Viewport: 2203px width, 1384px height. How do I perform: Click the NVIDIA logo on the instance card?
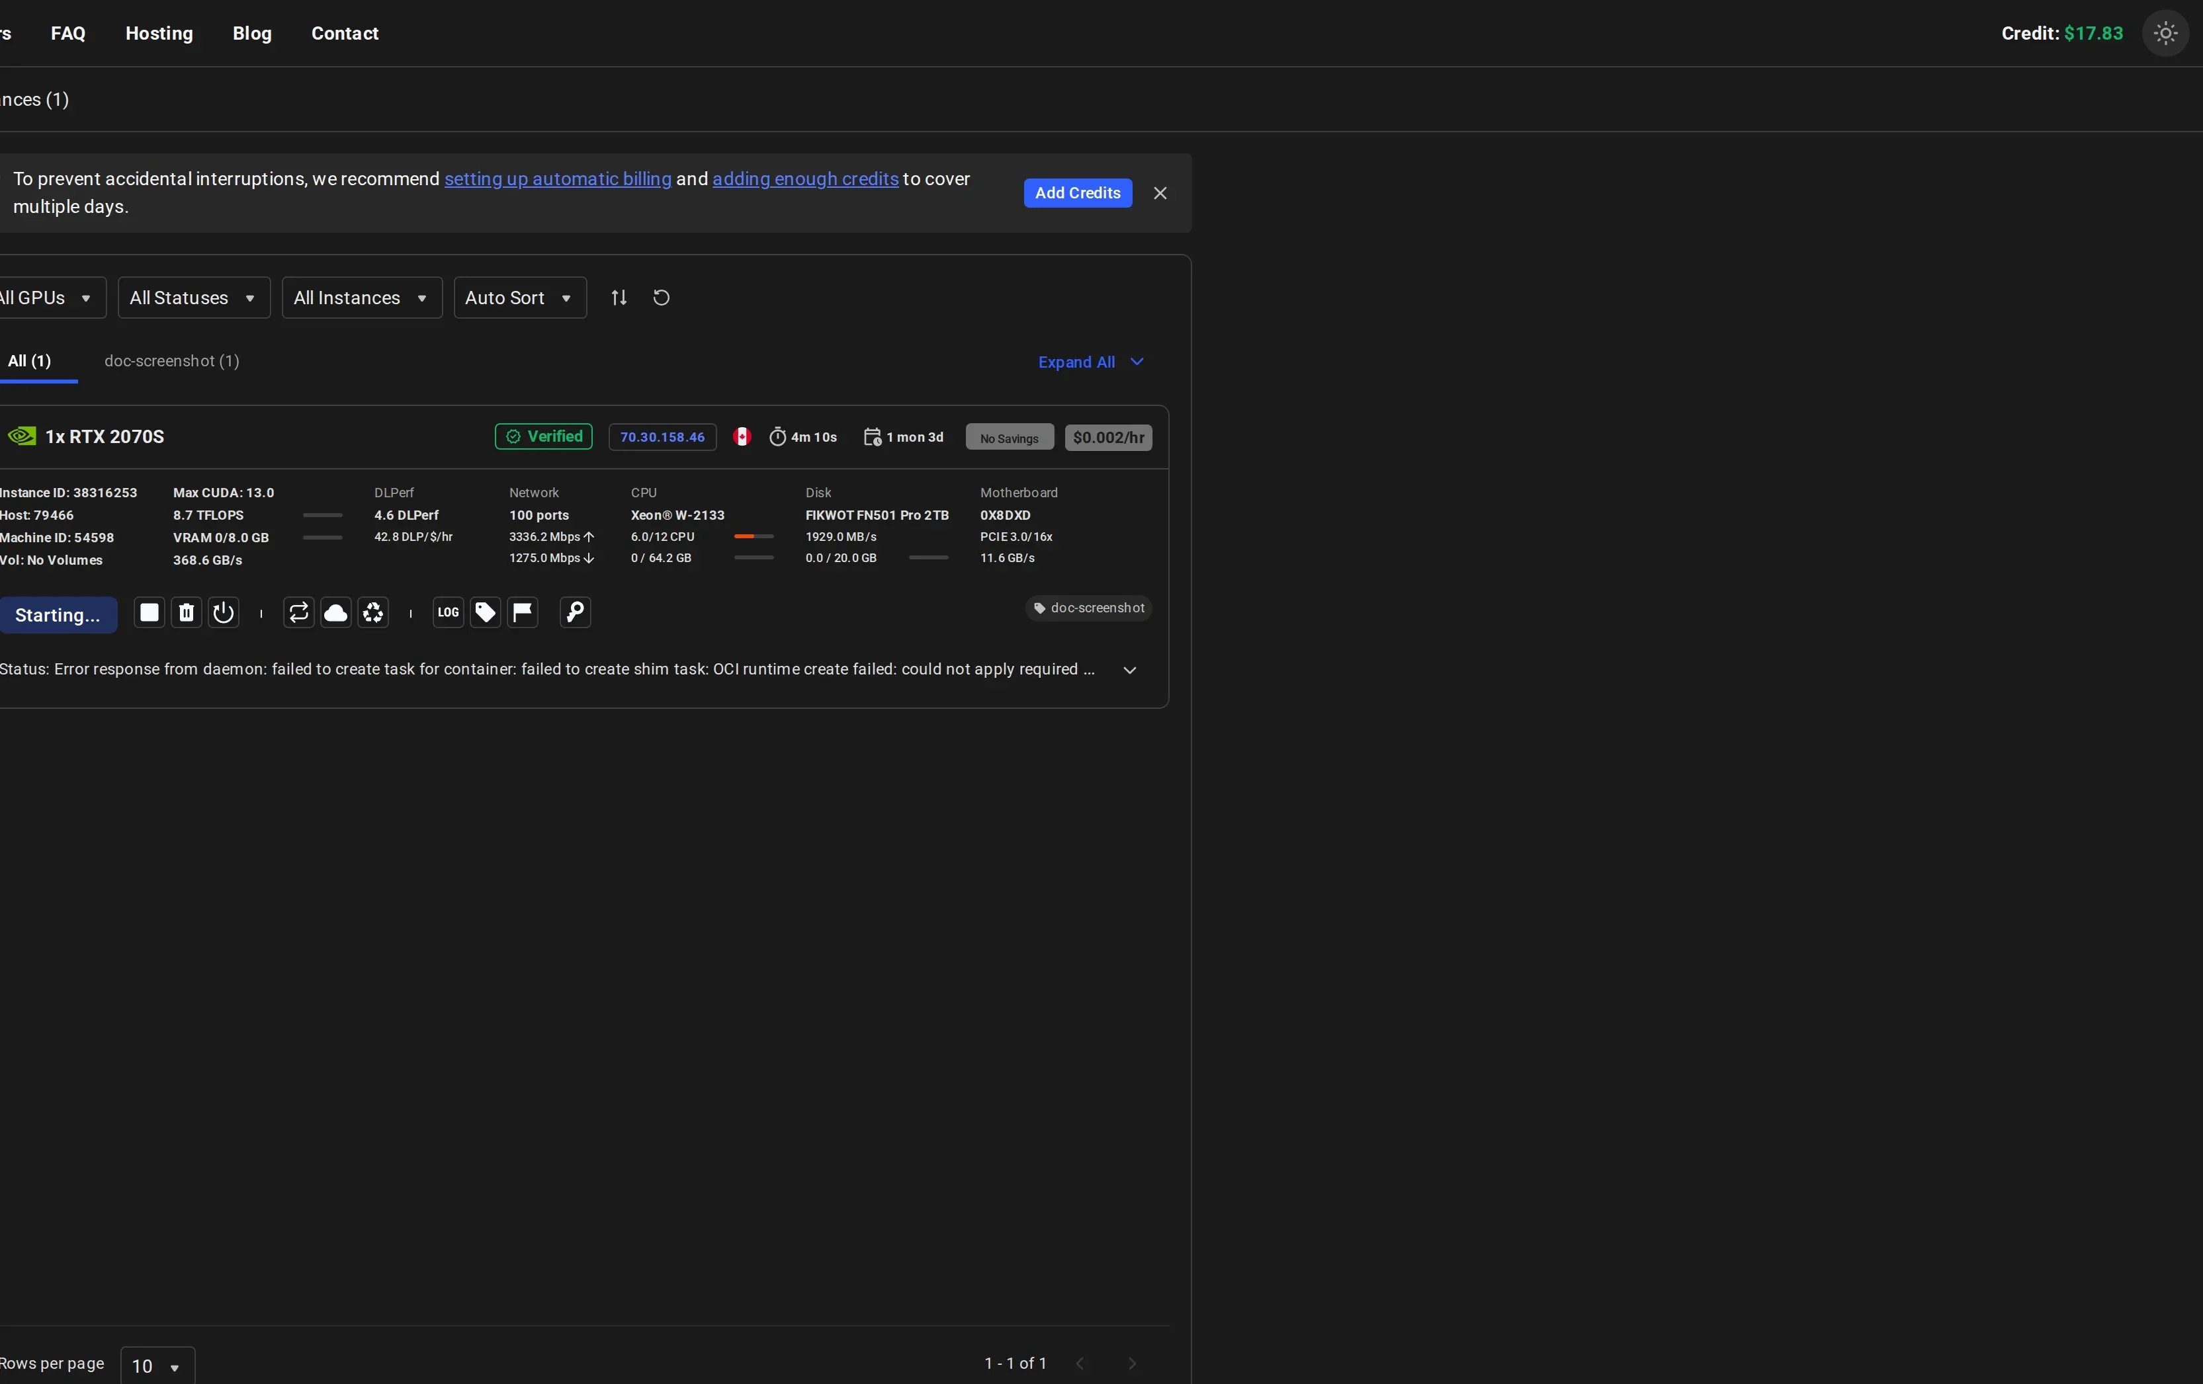22,436
